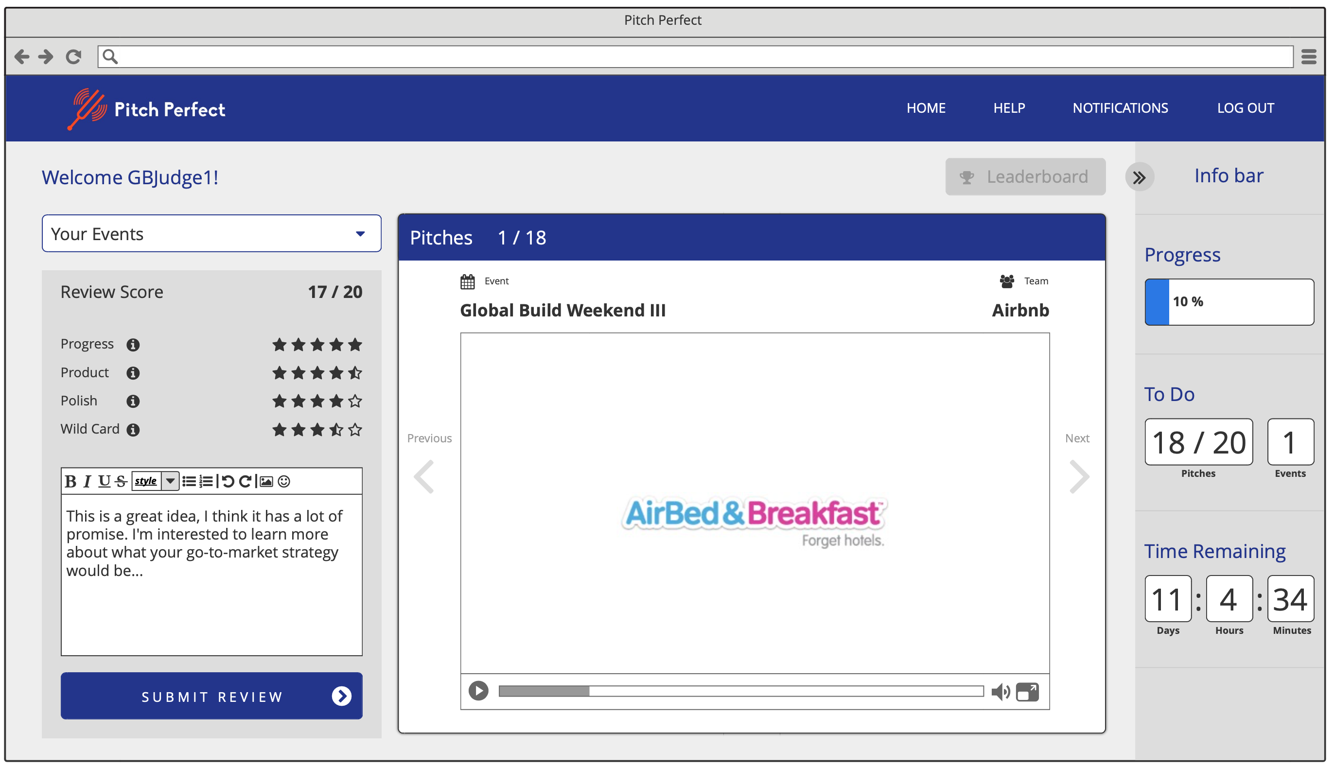Give Polish a five-star rating

(355, 401)
